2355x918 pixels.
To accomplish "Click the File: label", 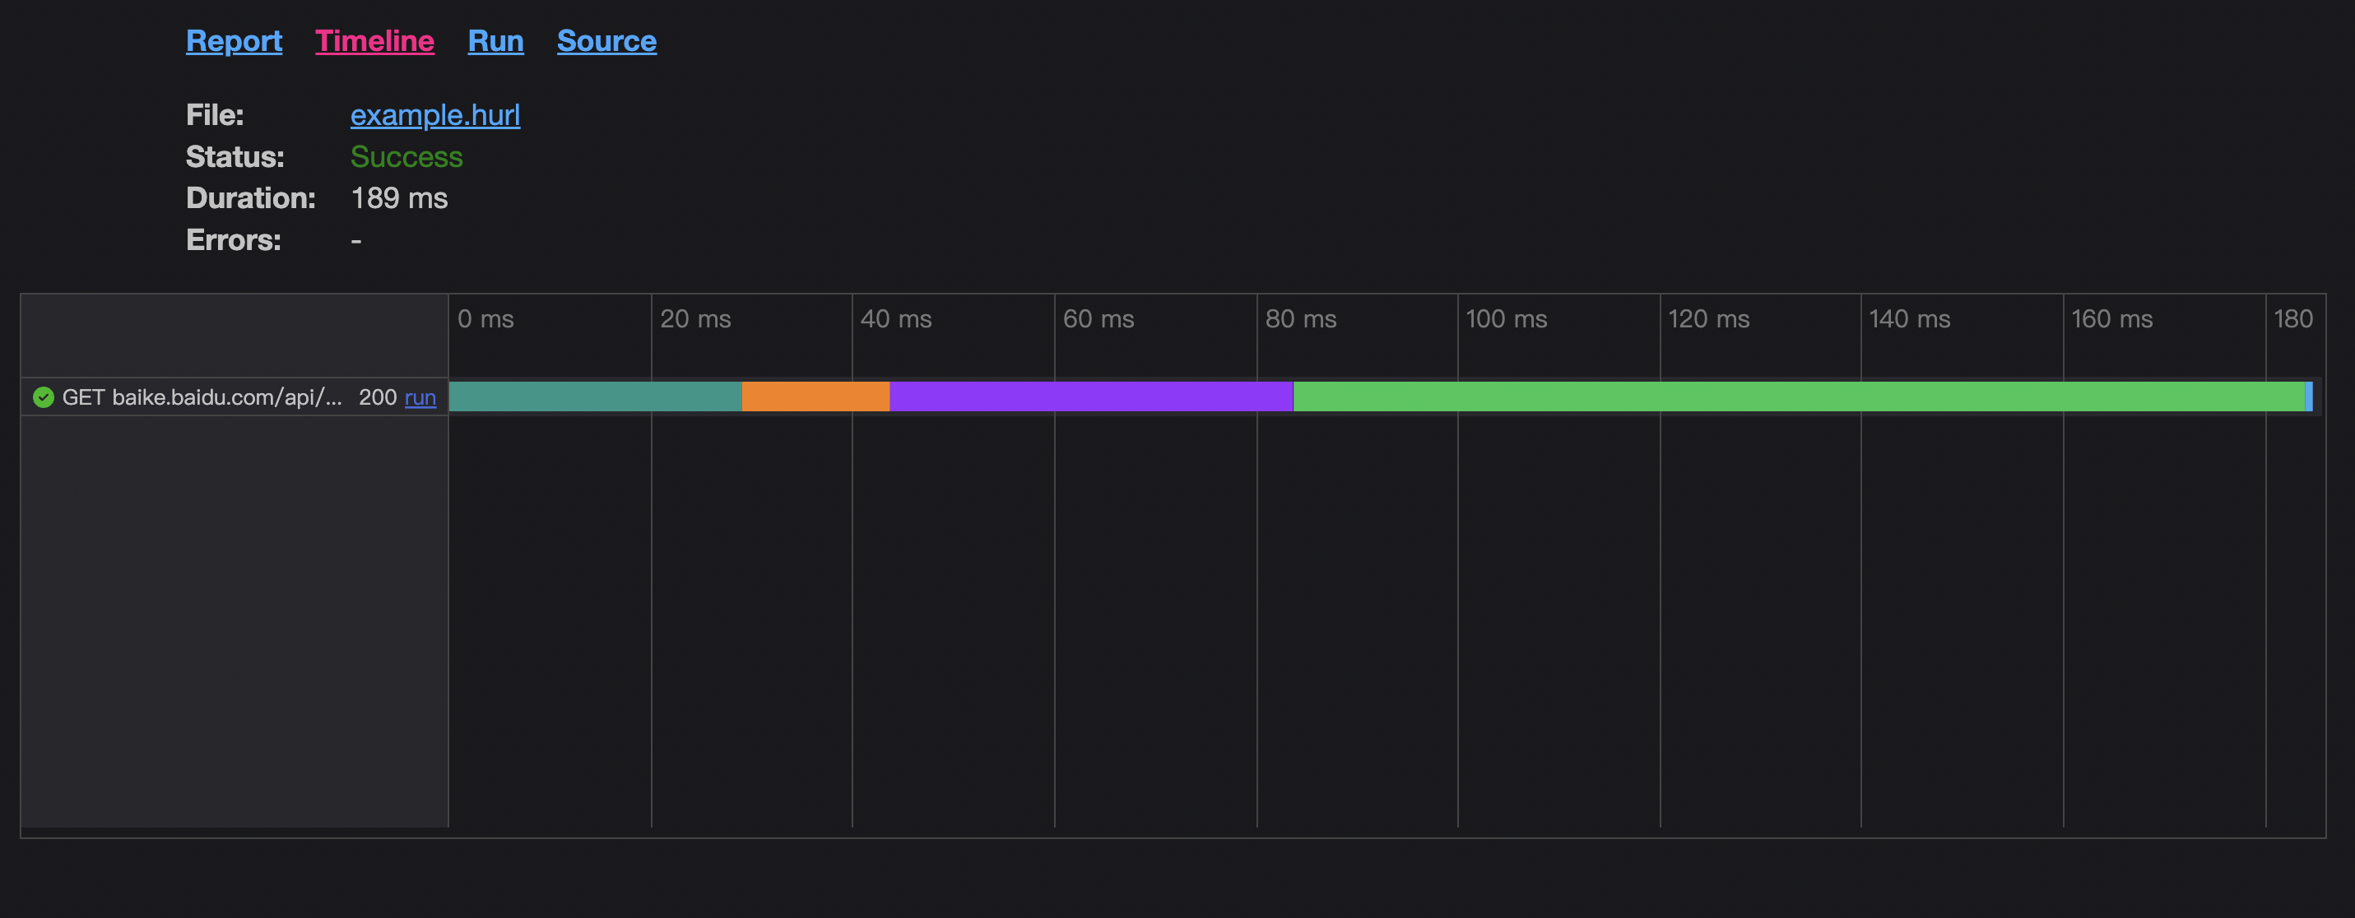I will pos(215,115).
